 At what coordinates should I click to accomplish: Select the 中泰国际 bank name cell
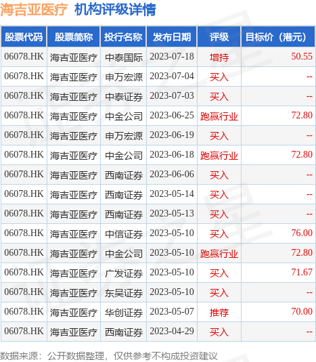pos(124,58)
